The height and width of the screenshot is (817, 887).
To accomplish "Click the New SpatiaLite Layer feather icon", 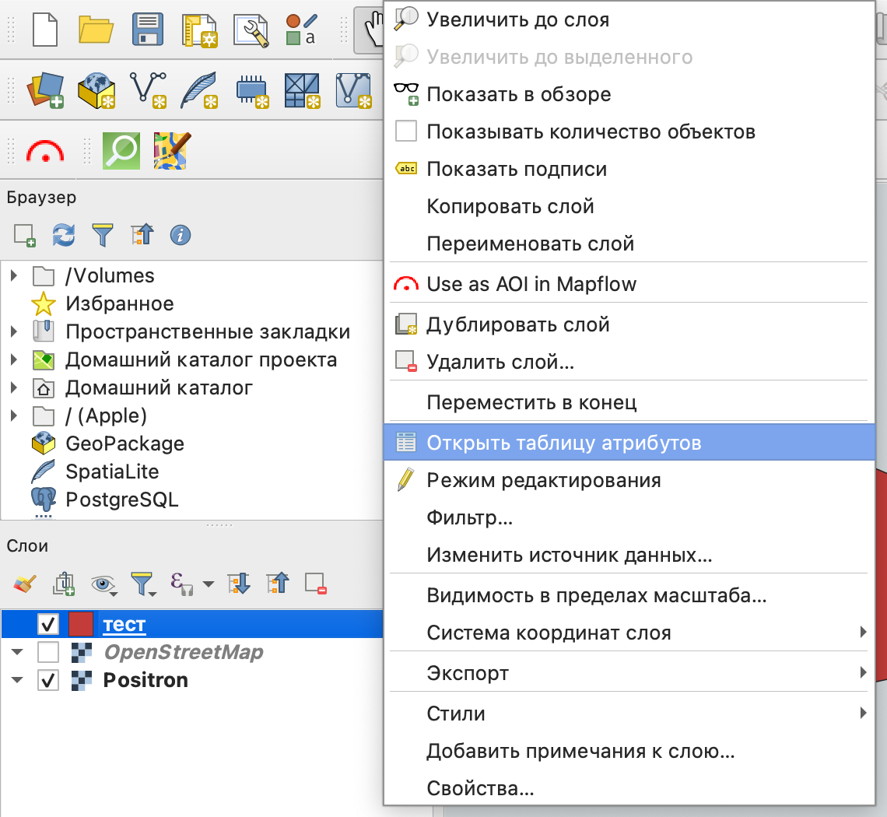I will tap(198, 90).
